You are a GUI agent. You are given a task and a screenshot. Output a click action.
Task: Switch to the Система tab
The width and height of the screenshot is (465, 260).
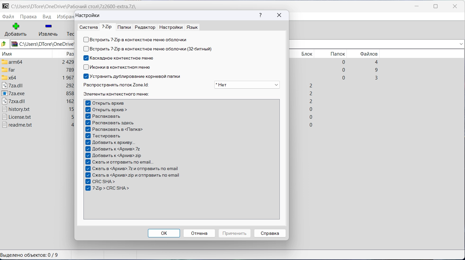pos(89,27)
